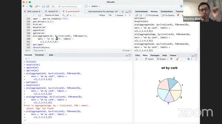Switch to the Environment tab
Image resolution: width=222 pixels, height=124 pixels.
[x=141, y=11]
